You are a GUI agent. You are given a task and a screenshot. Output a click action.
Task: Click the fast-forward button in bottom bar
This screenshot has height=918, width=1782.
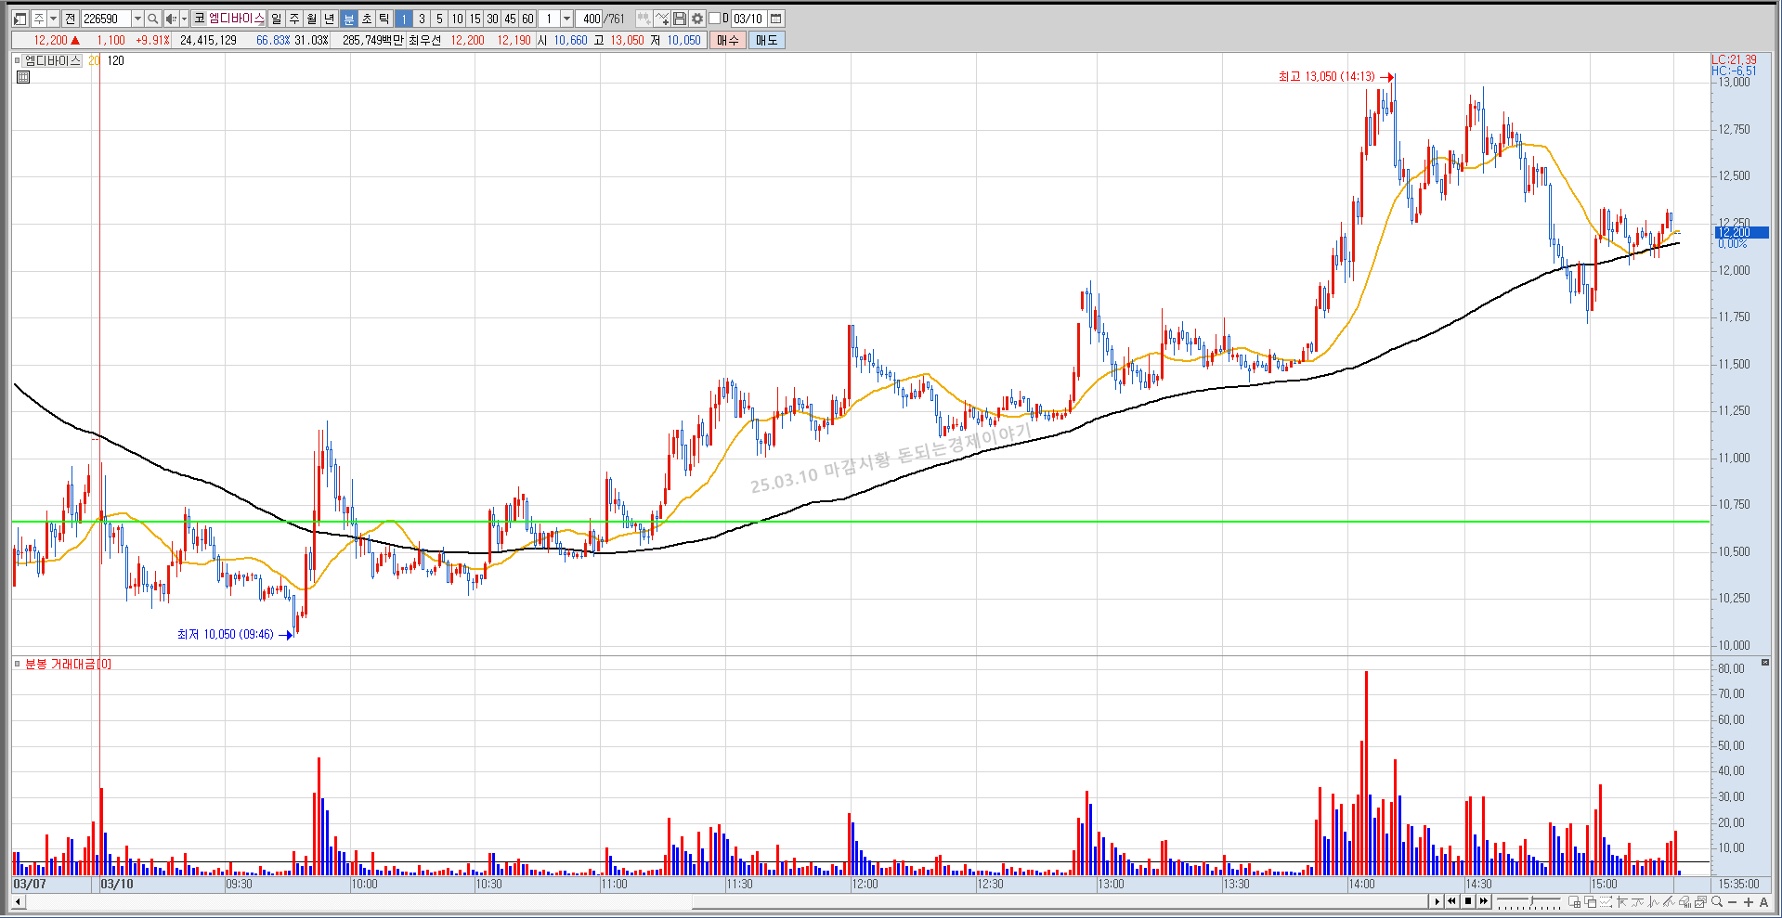1484,901
